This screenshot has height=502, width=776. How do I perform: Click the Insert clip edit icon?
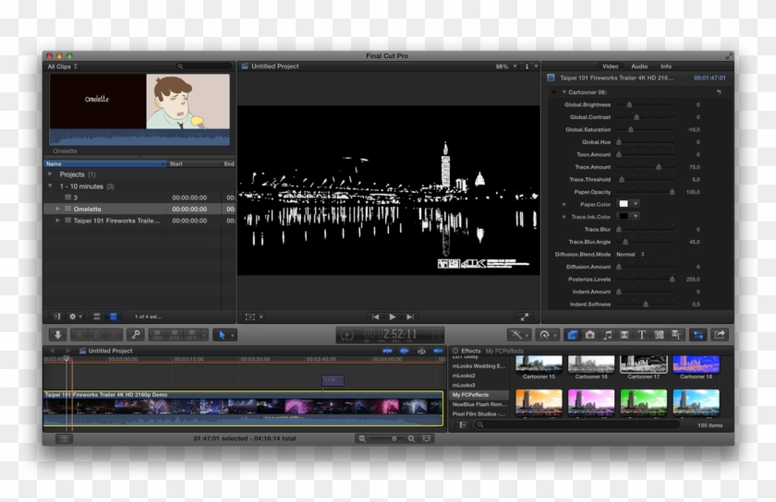coord(175,335)
